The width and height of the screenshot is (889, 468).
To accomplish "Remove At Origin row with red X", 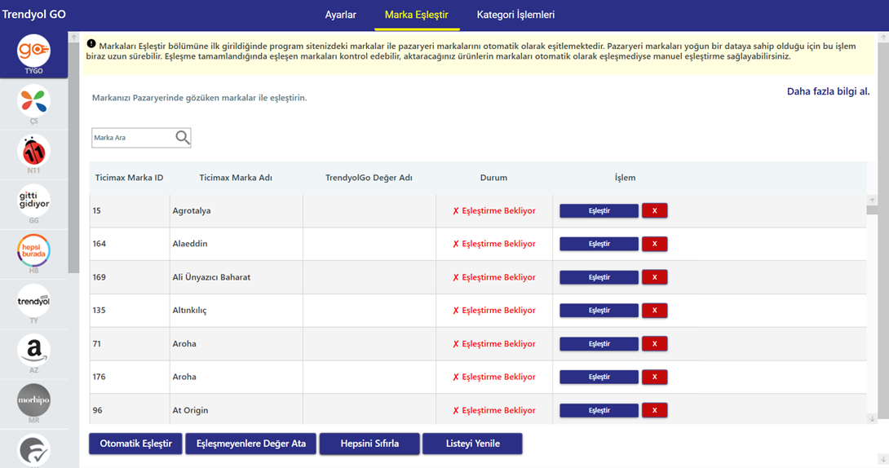I will [654, 410].
